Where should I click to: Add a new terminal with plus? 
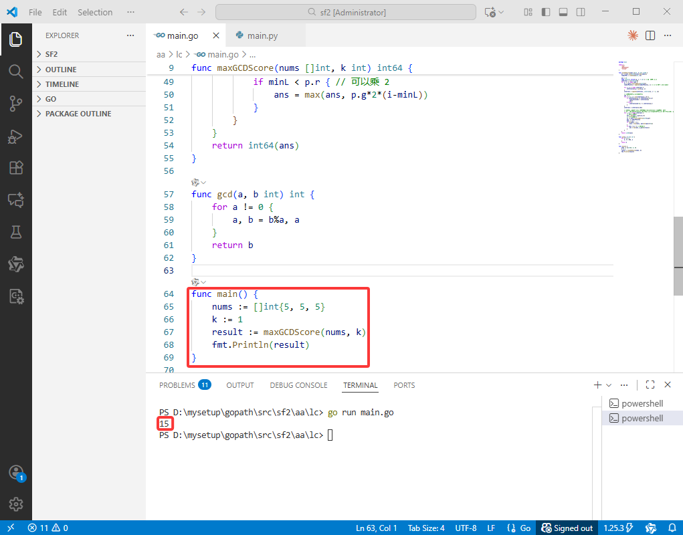[597, 385]
